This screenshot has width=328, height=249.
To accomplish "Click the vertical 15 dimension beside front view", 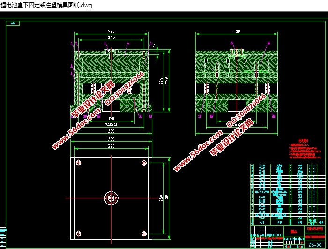I will tap(154, 45).
